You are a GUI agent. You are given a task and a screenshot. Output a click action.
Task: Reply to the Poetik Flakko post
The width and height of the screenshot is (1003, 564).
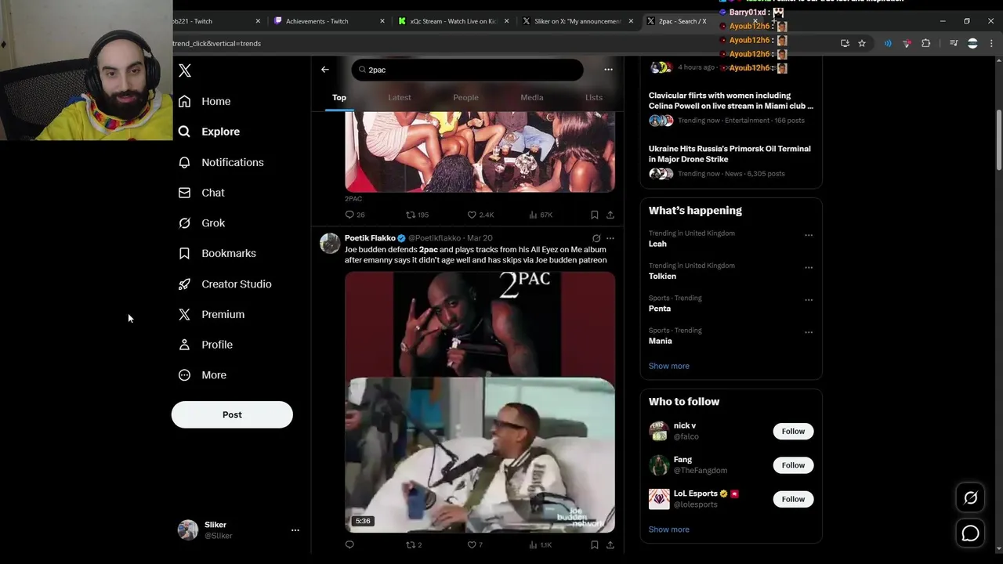[349, 544]
